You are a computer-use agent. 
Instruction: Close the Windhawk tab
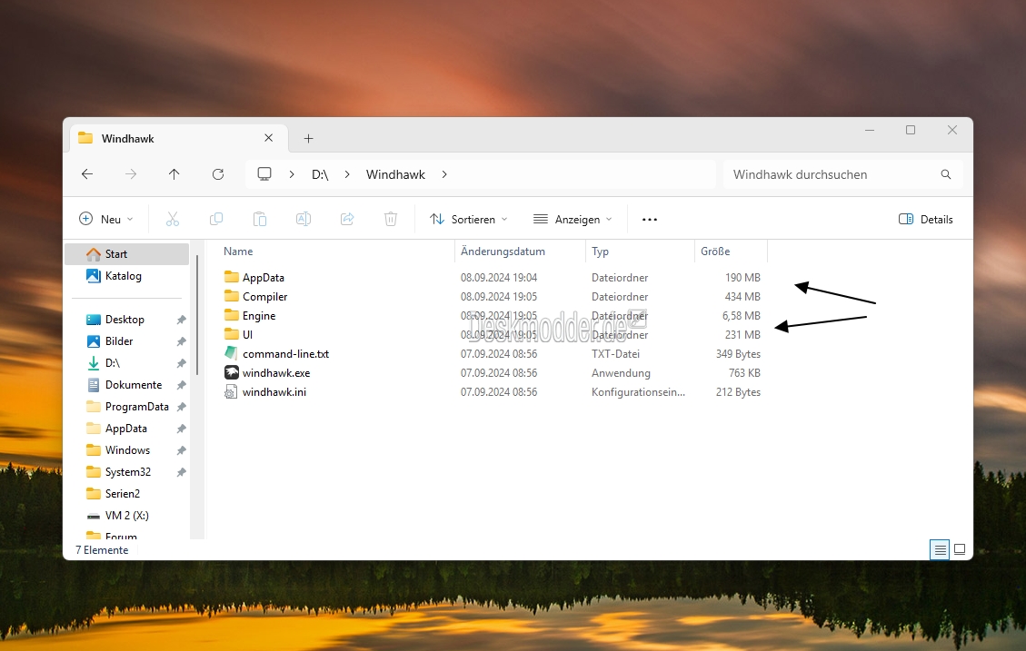[268, 138]
